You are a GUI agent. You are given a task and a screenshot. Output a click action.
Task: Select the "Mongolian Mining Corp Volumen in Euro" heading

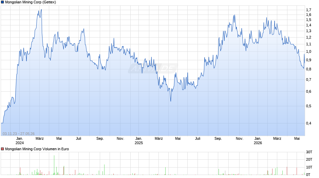coord(37,149)
